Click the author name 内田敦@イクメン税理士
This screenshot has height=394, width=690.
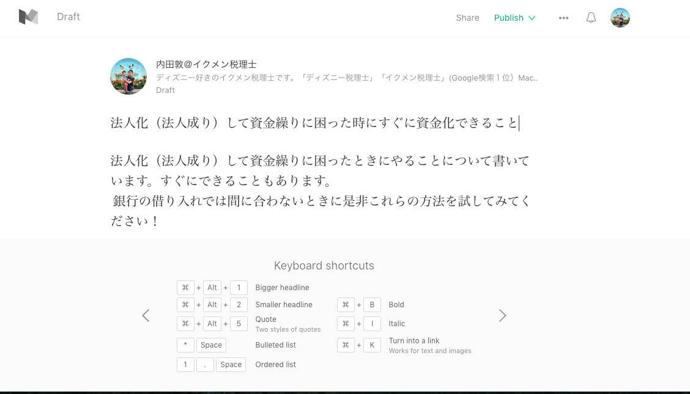tap(206, 64)
